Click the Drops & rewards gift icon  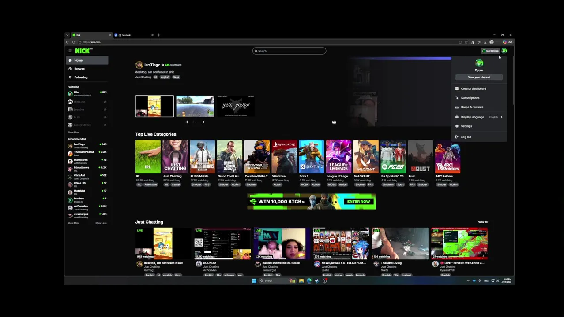pos(457,107)
